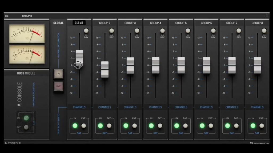The image size is (273, 153).
Task: Toggle Group 2 saturation FAT LED
Action: click(x=109, y=126)
